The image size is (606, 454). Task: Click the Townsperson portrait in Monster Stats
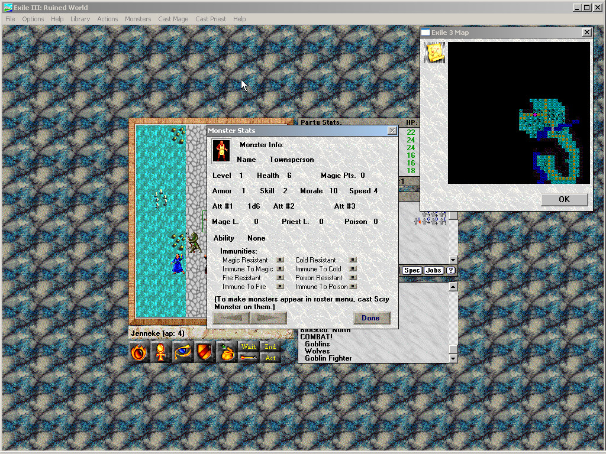221,150
